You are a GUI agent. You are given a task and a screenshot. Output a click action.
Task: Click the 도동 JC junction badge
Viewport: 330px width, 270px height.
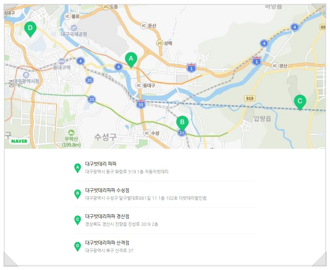point(106,7)
